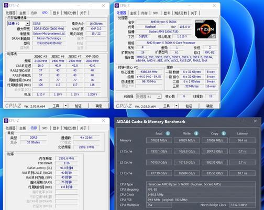Minimize the AIDA64 benchmark window
The height and width of the screenshot is (210, 264).
pyautogui.click(x=243, y=121)
